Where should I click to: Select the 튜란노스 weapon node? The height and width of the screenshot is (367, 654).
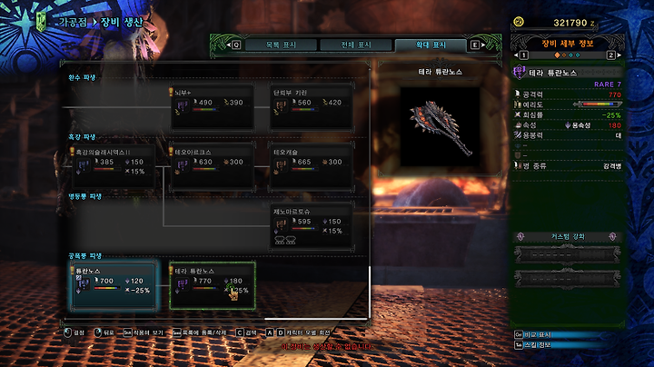(114, 285)
